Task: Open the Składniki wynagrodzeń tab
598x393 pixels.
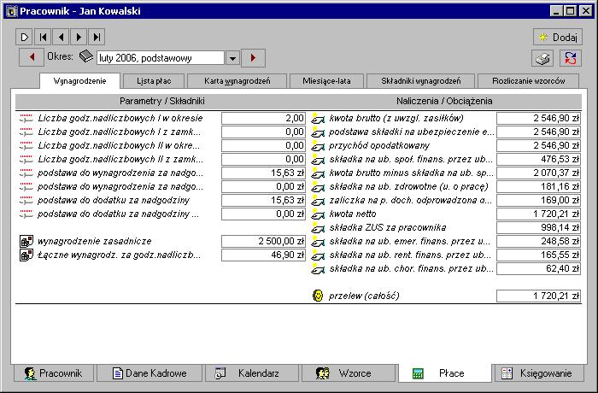Action: point(420,81)
